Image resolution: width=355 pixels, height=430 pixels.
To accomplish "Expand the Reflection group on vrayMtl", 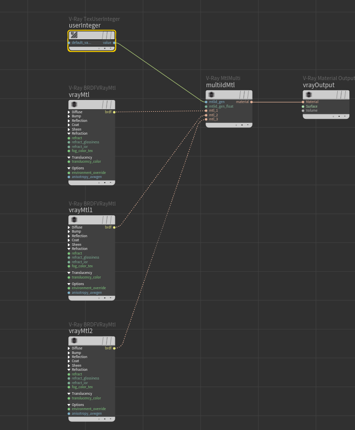I will click(x=69, y=121).
